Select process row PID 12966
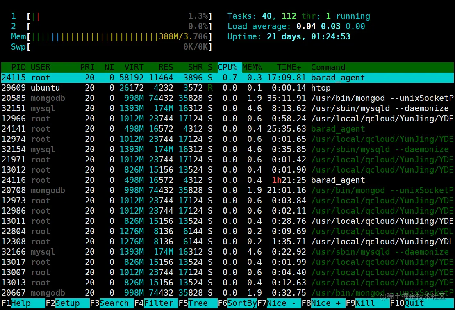This screenshot has height=310, width=455. click(227, 119)
